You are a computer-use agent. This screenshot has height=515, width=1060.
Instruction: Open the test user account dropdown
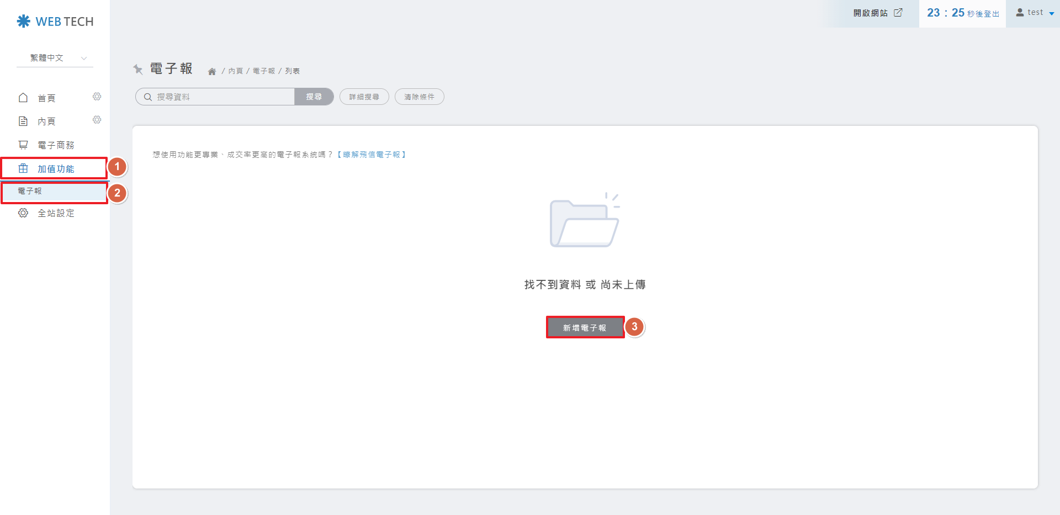coord(1035,13)
